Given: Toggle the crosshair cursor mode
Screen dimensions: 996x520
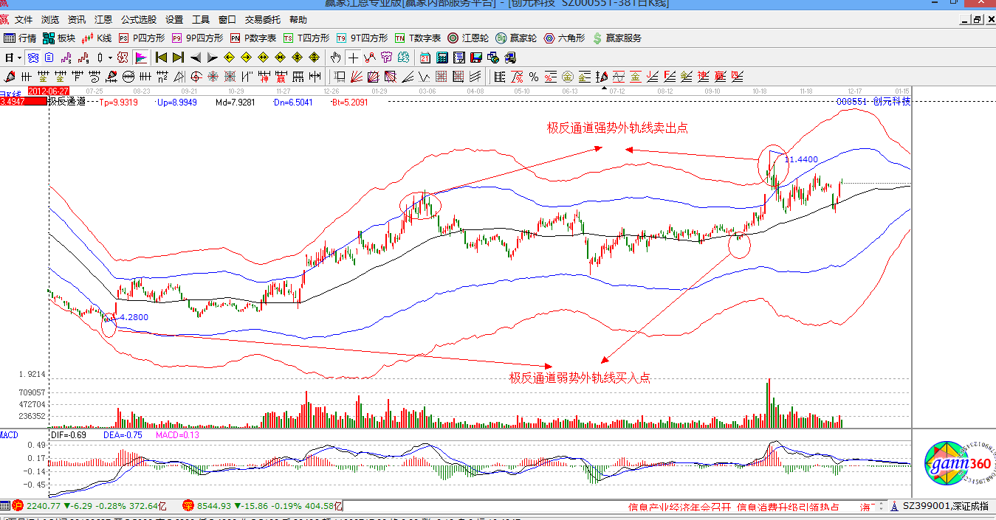Looking at the screenshot, I should pyautogui.click(x=354, y=58).
